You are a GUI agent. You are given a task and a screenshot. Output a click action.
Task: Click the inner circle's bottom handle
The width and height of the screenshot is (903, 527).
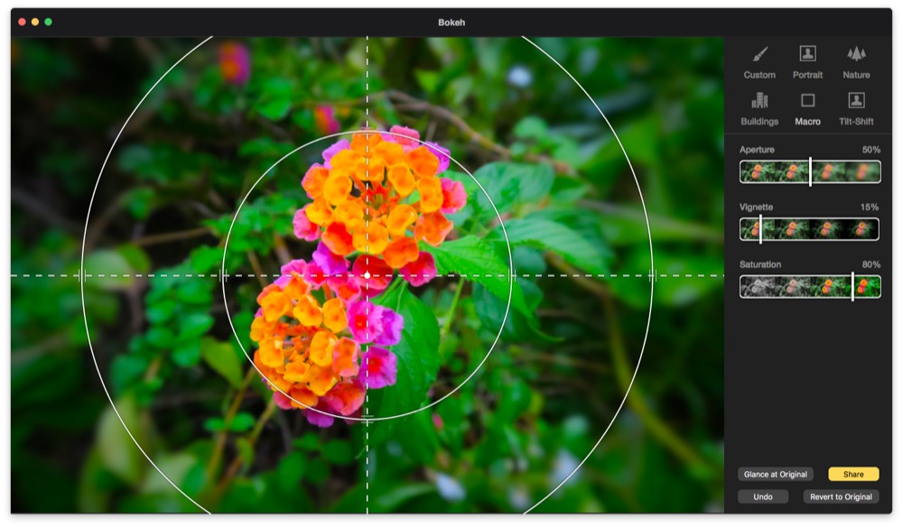pos(367,418)
